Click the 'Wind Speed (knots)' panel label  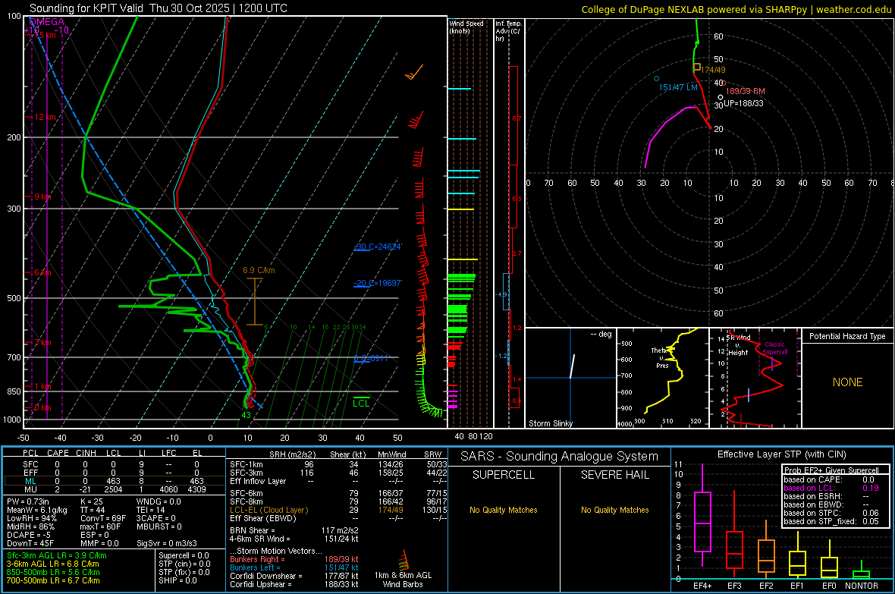click(x=466, y=27)
